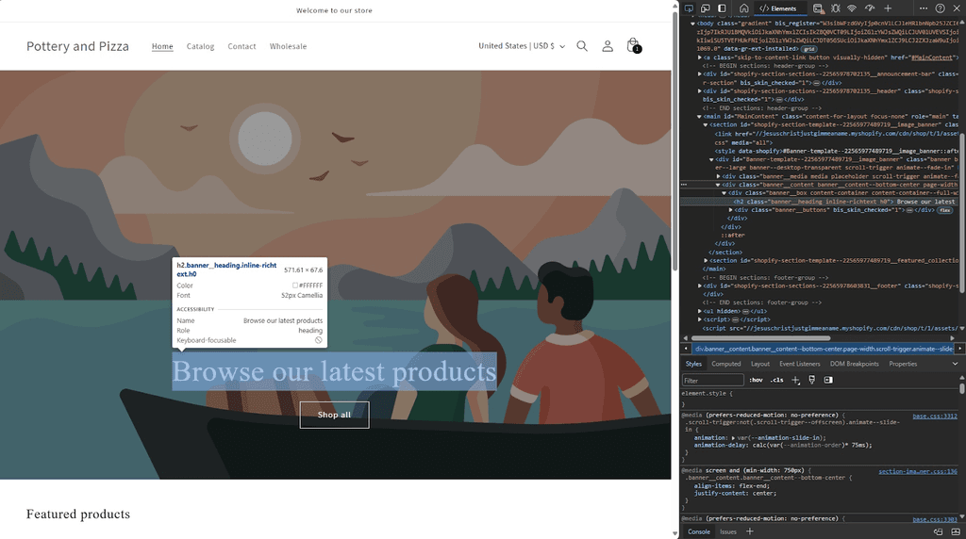Open Customize DevTools three-dot menu
The height and width of the screenshot is (539, 966).
pos(923,8)
